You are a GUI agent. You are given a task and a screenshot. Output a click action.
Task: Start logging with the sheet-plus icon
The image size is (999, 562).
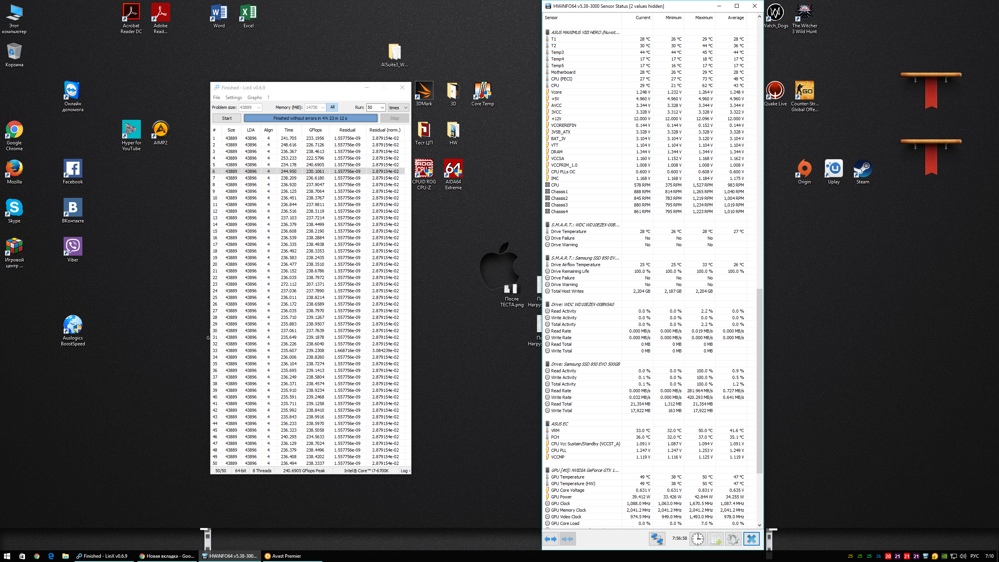(x=715, y=539)
